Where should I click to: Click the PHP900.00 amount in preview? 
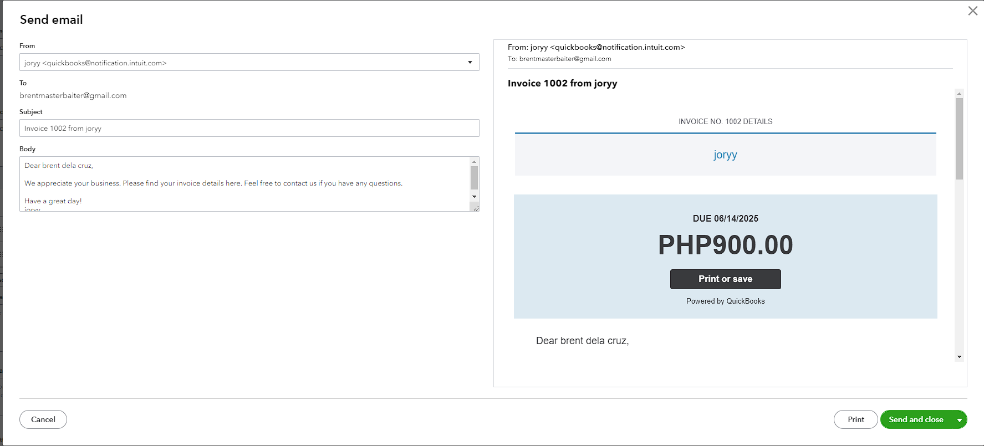click(x=725, y=245)
